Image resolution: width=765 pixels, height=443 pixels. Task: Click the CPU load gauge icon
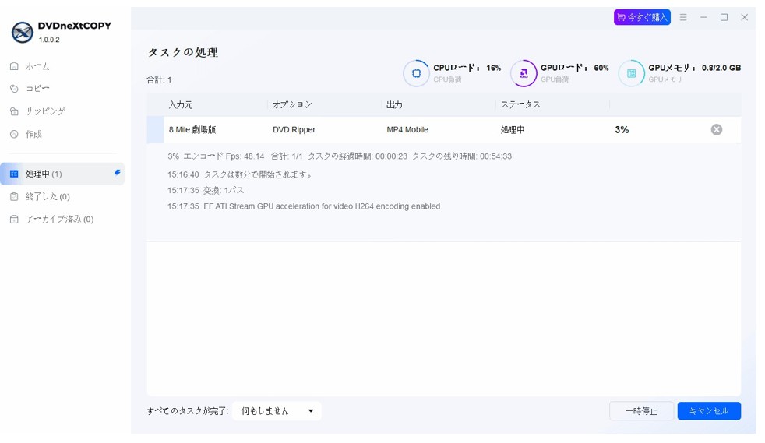(x=416, y=73)
